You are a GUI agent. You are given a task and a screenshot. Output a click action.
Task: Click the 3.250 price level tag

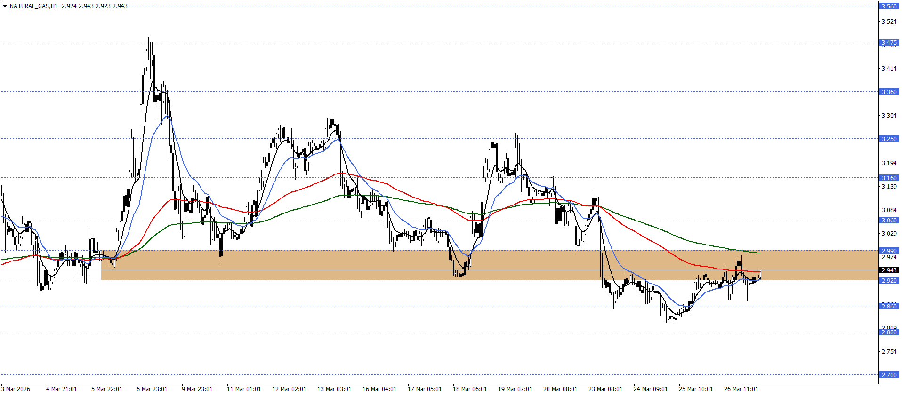(x=889, y=139)
